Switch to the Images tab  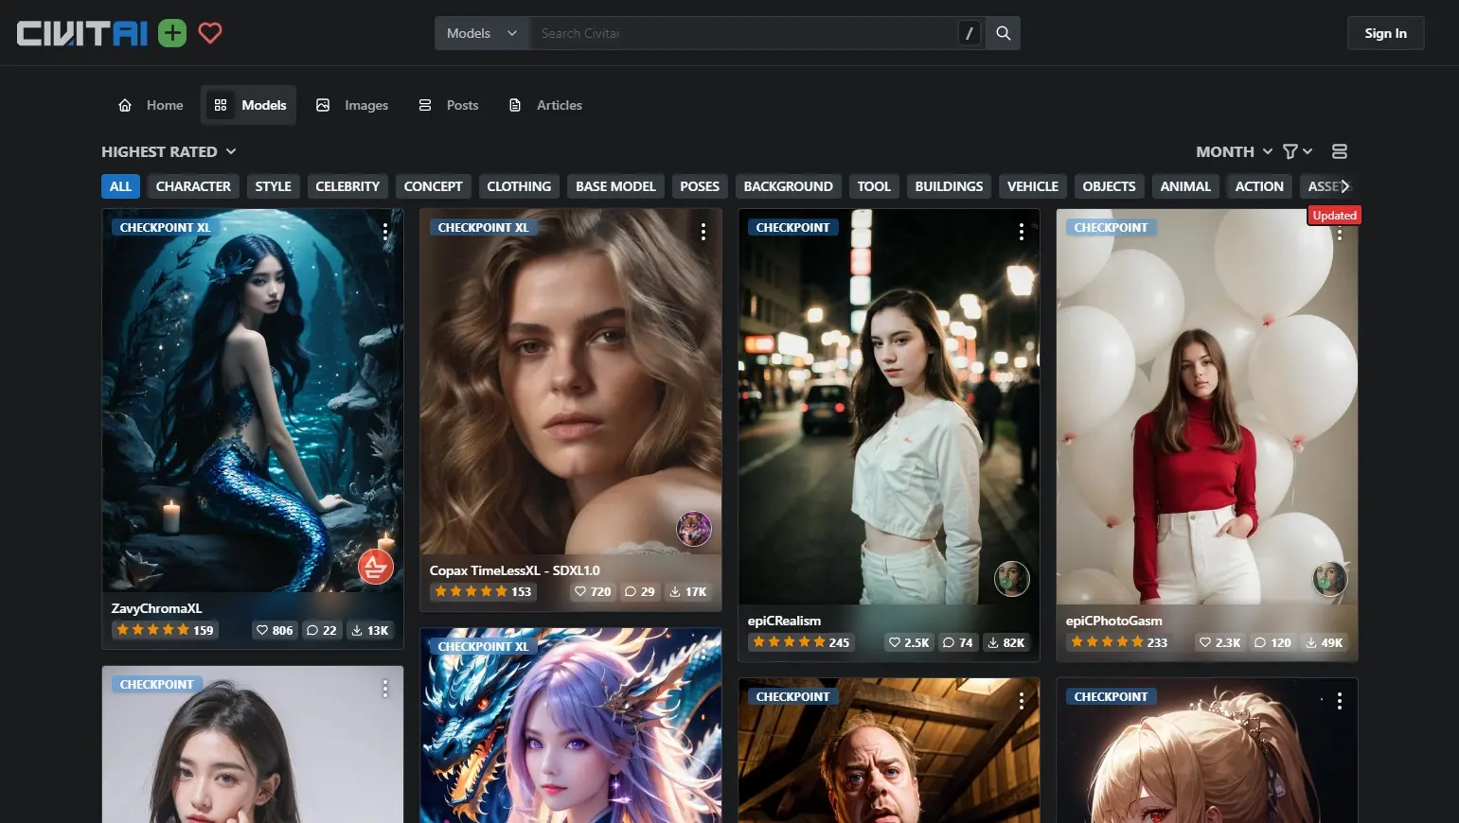pyautogui.click(x=352, y=105)
